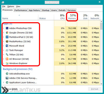
Task: Click the 3.2% CPU value
Action: pos(62,50)
